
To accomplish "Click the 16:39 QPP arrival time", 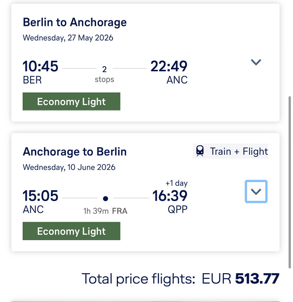I will point(170,201).
